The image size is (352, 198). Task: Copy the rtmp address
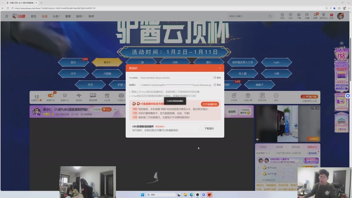point(217,78)
